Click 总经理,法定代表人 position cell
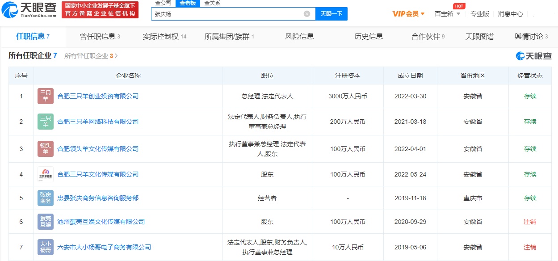 coord(267,96)
